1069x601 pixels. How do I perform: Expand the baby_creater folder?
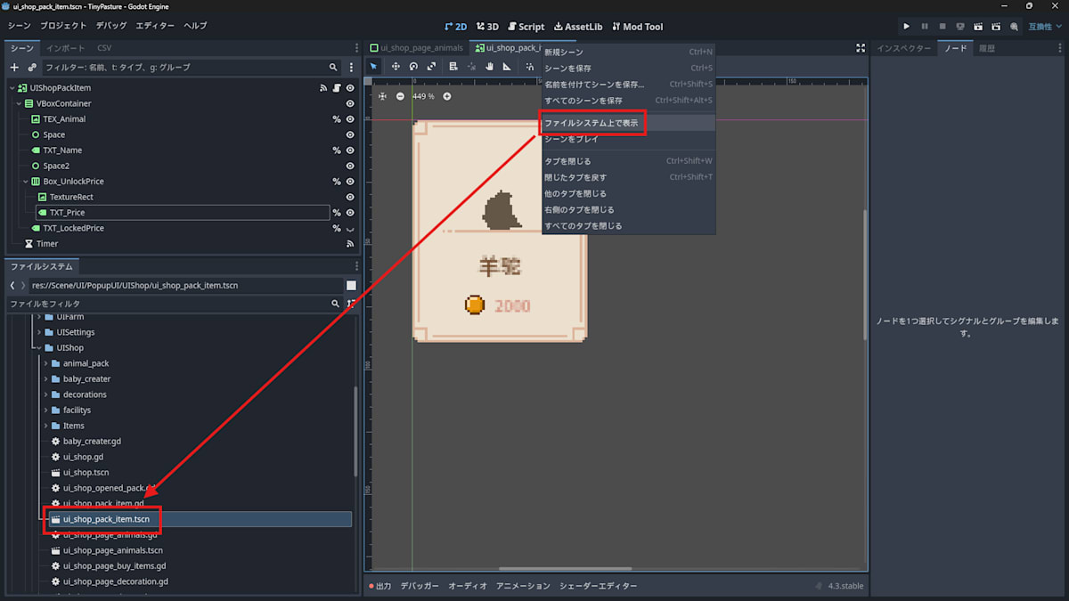(45, 379)
